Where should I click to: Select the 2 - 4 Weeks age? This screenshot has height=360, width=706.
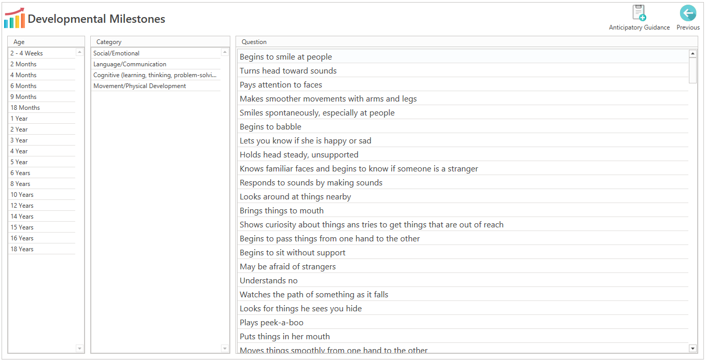[41, 53]
